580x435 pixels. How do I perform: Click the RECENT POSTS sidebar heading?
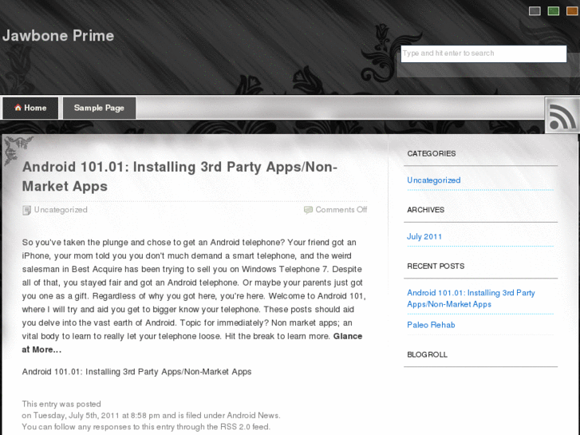[436, 266]
